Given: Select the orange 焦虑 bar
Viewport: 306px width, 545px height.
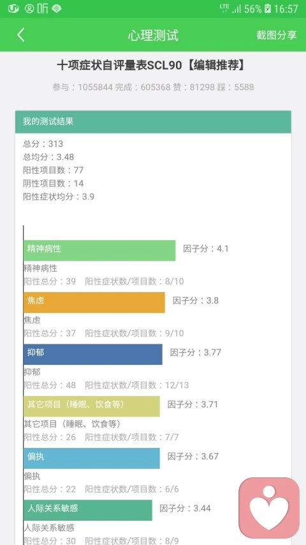Looking at the screenshot, I should [x=94, y=302].
